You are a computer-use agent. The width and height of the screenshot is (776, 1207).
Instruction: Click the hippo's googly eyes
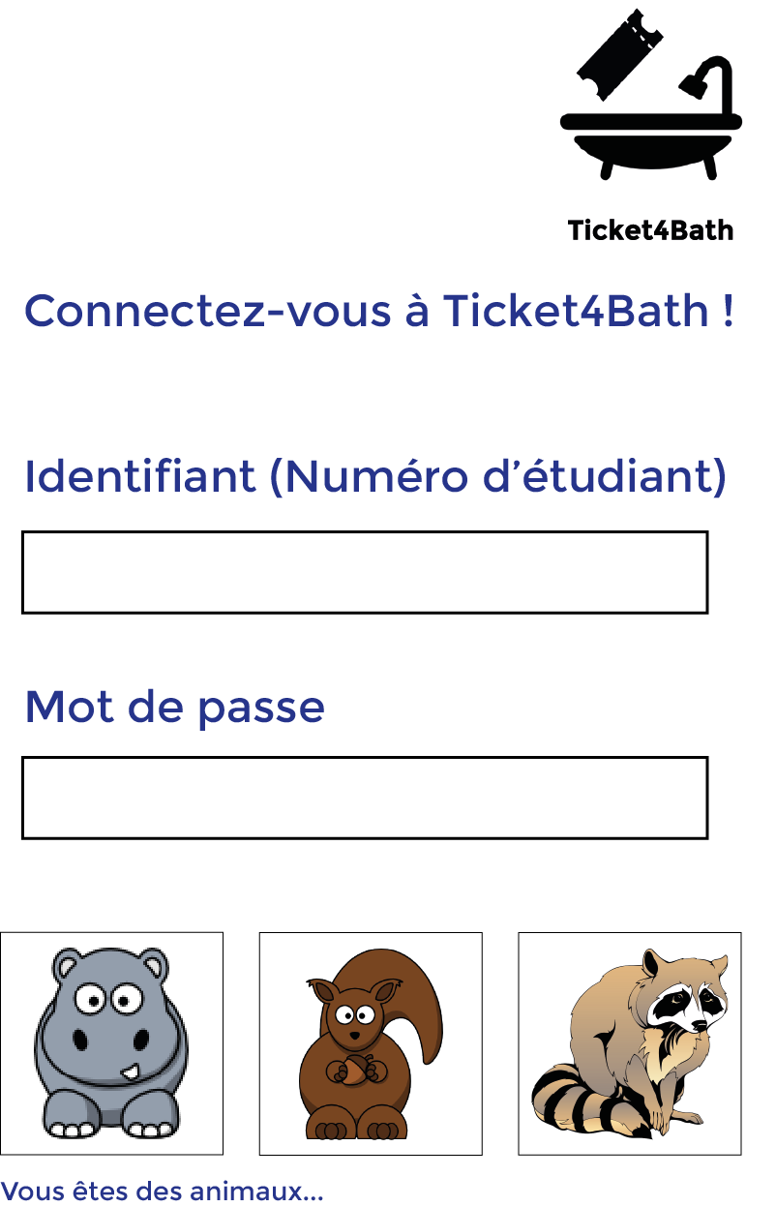(x=107, y=999)
